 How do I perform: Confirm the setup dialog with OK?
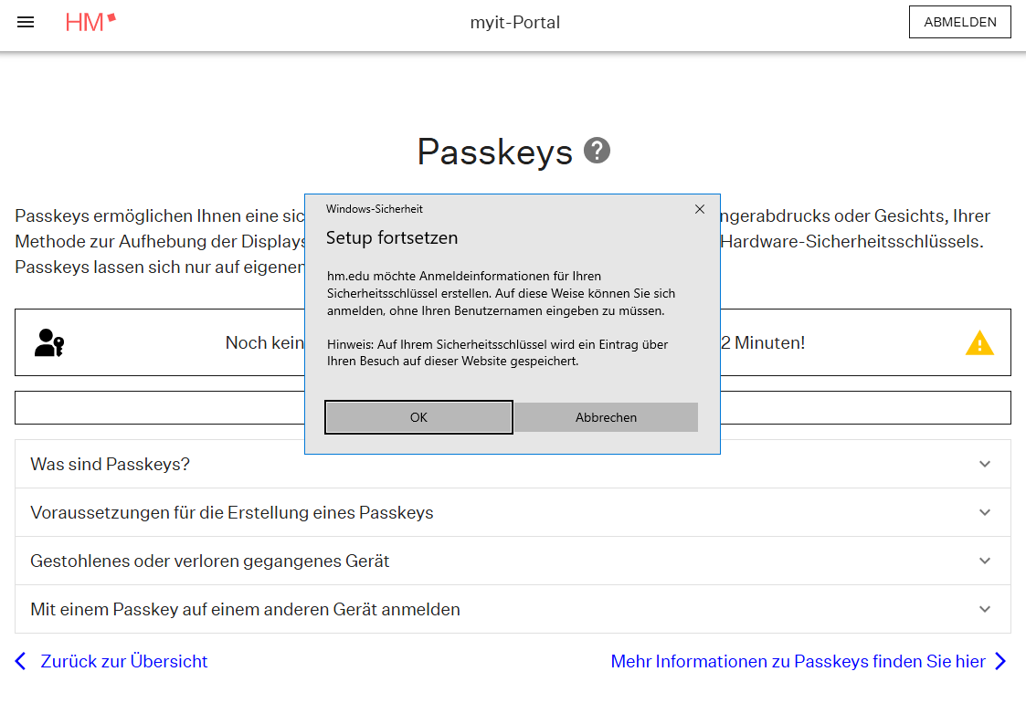click(x=418, y=417)
